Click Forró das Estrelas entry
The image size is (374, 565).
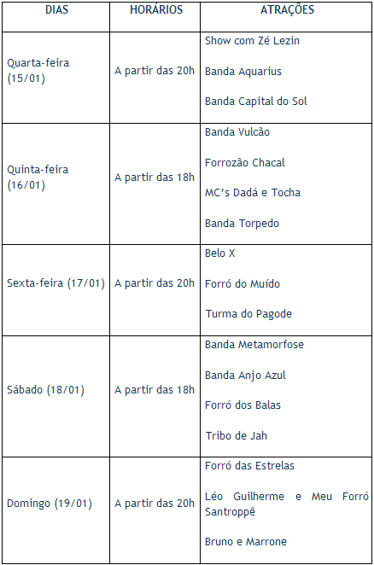[249, 466]
